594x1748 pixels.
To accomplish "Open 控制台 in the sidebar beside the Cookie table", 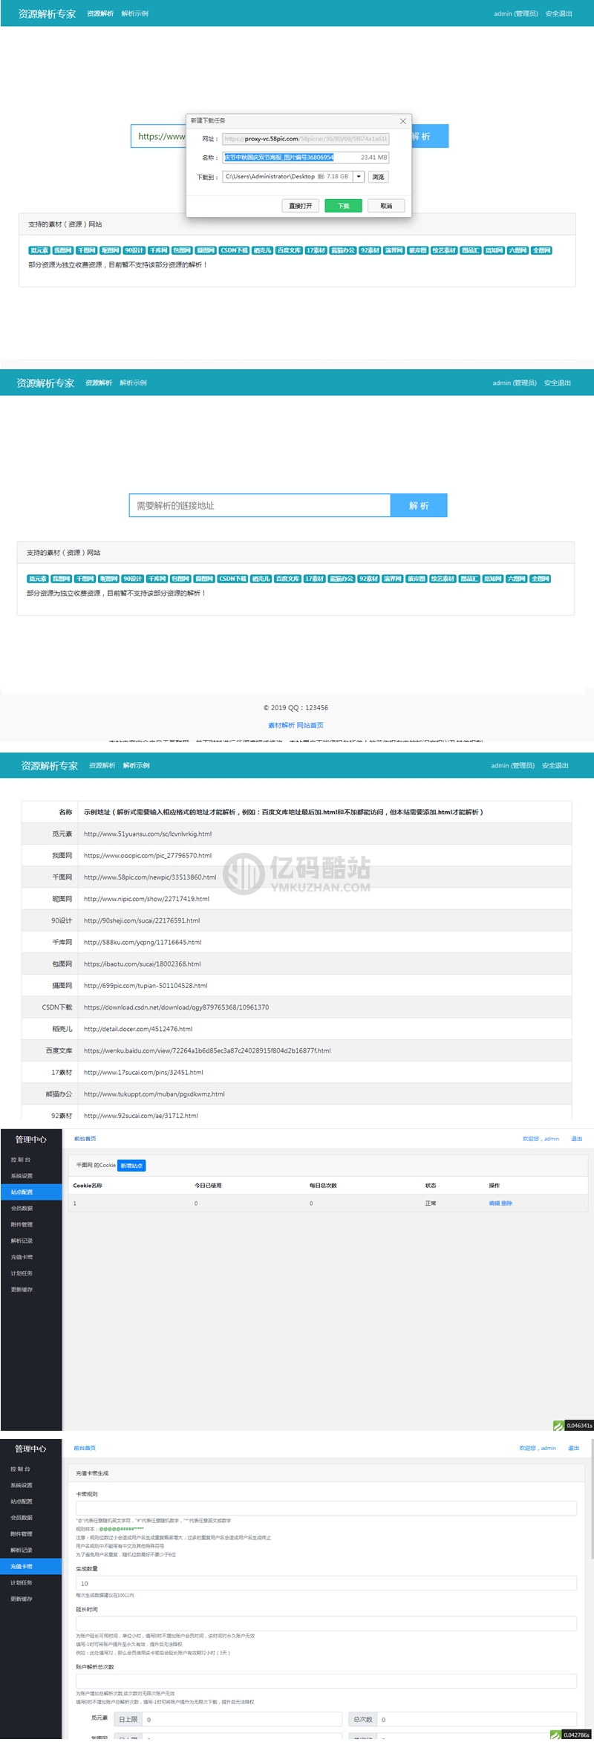I will 21,1160.
